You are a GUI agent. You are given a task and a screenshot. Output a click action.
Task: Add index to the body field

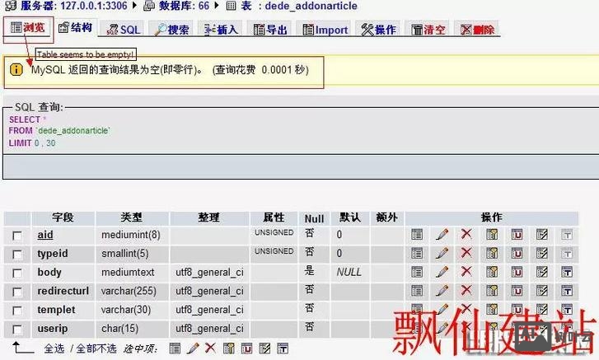click(541, 272)
